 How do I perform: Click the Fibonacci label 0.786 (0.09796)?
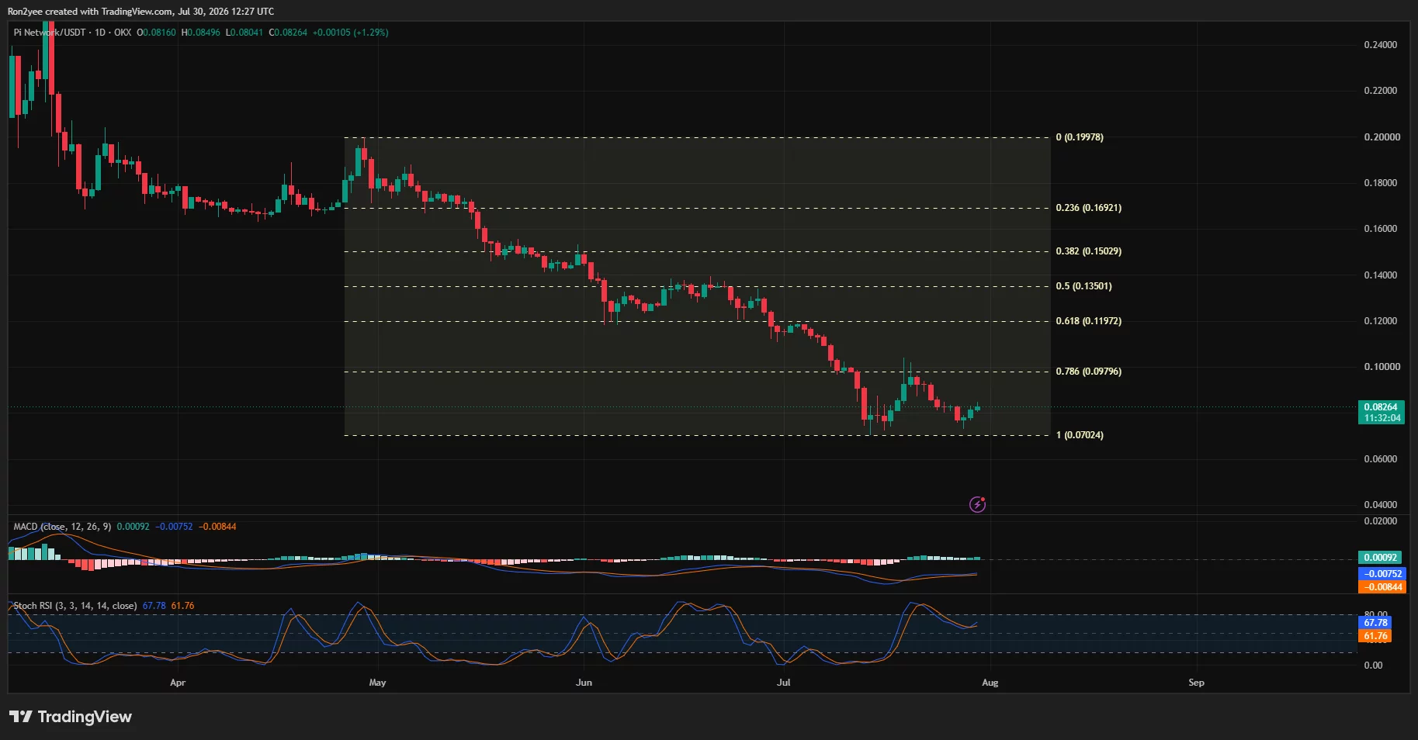(1088, 372)
